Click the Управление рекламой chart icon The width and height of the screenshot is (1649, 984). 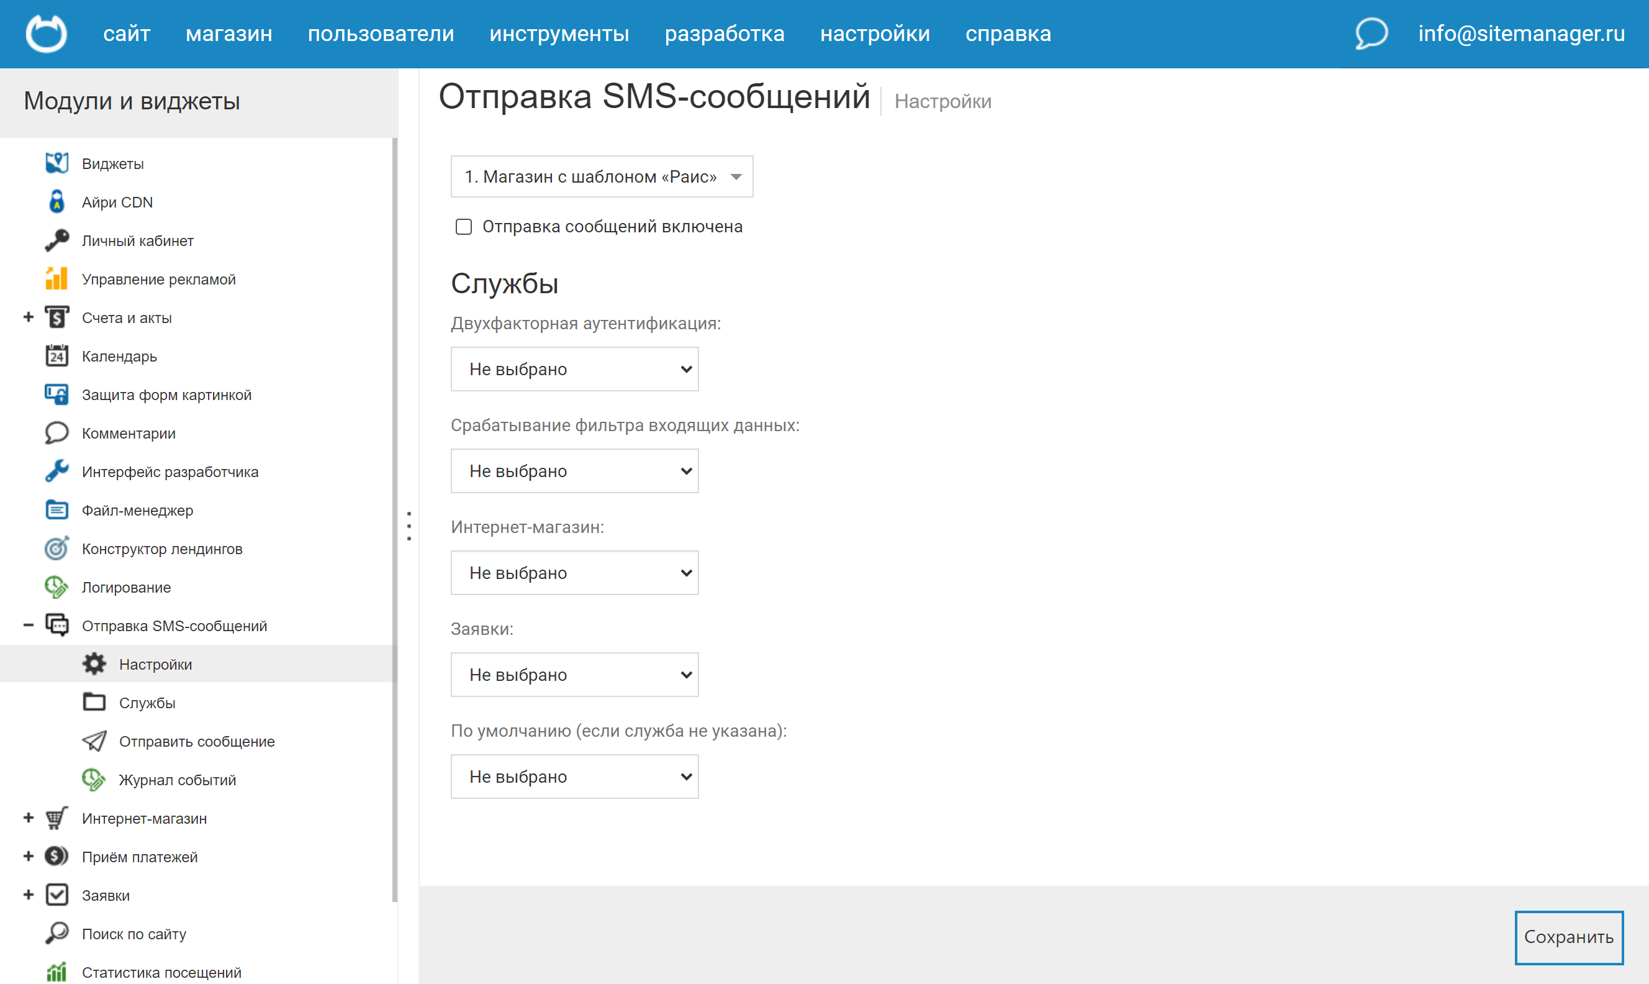tap(56, 278)
